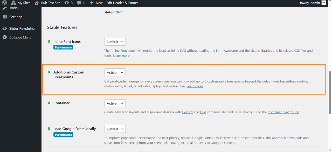Open Edit Header & Footer menu item

click(122, 3)
